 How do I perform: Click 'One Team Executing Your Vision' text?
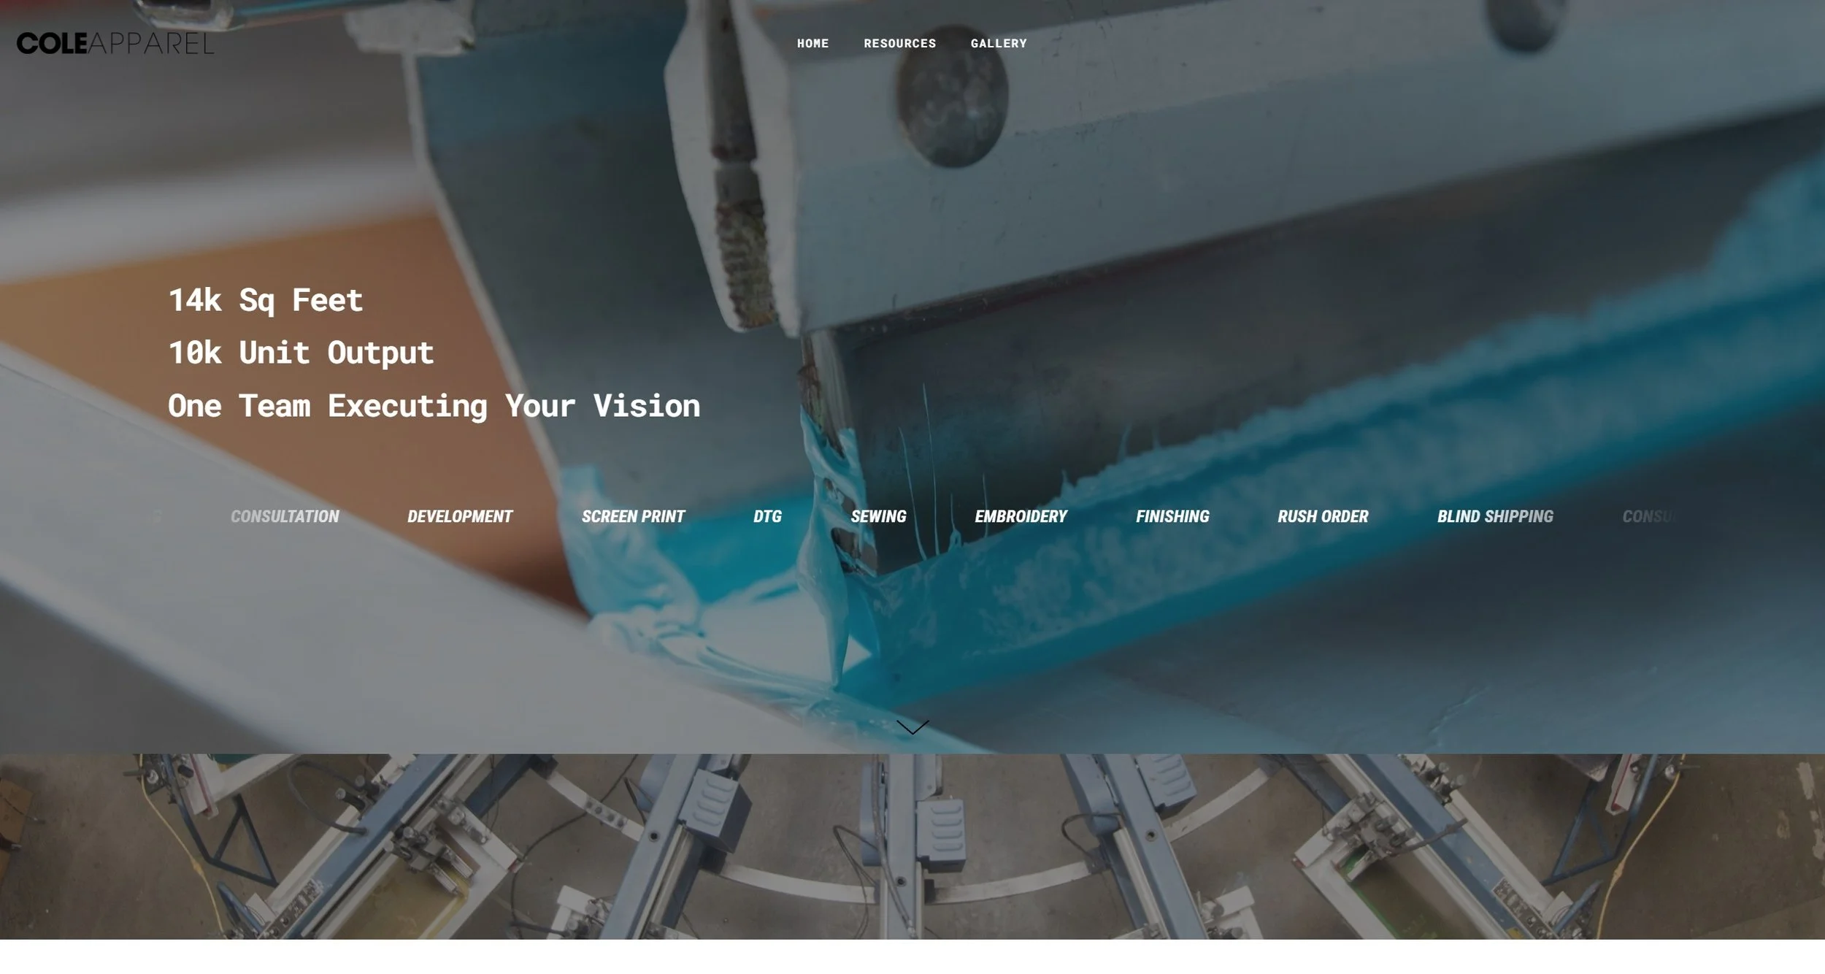[x=434, y=406]
